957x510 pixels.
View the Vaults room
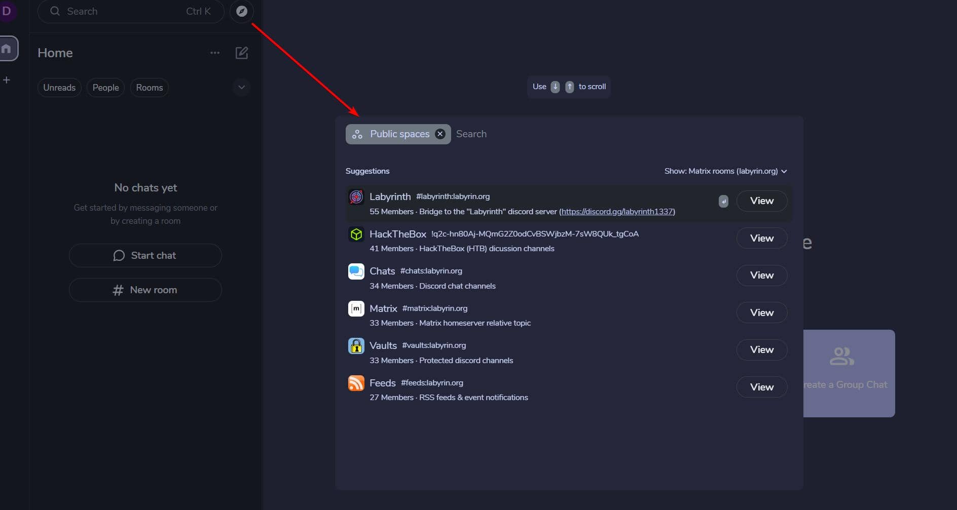762,349
